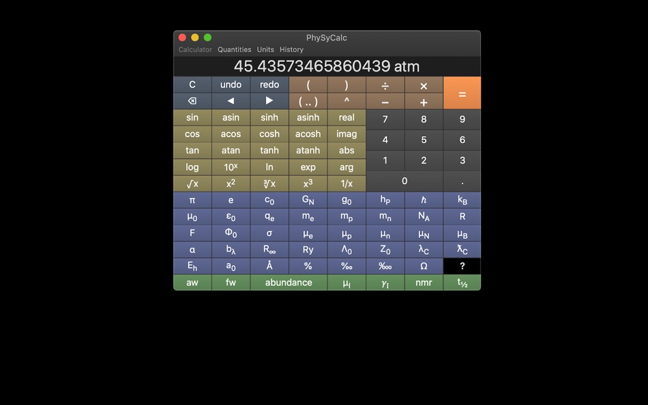648x405 pixels.
Task: Click the undo key
Action: (x=231, y=85)
